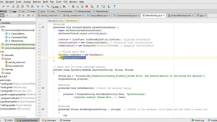Navigate forward with the right arrow icon

pos(42,6)
